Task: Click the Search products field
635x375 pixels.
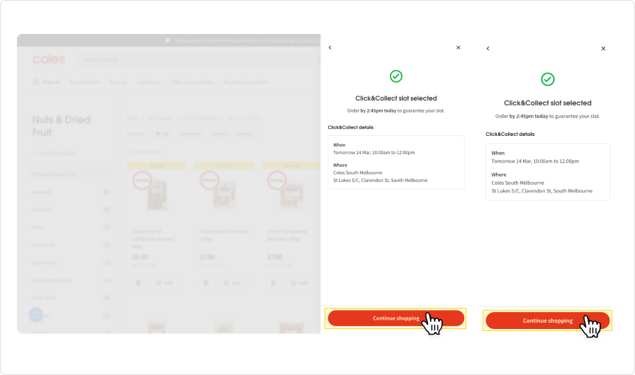Action: point(198,59)
